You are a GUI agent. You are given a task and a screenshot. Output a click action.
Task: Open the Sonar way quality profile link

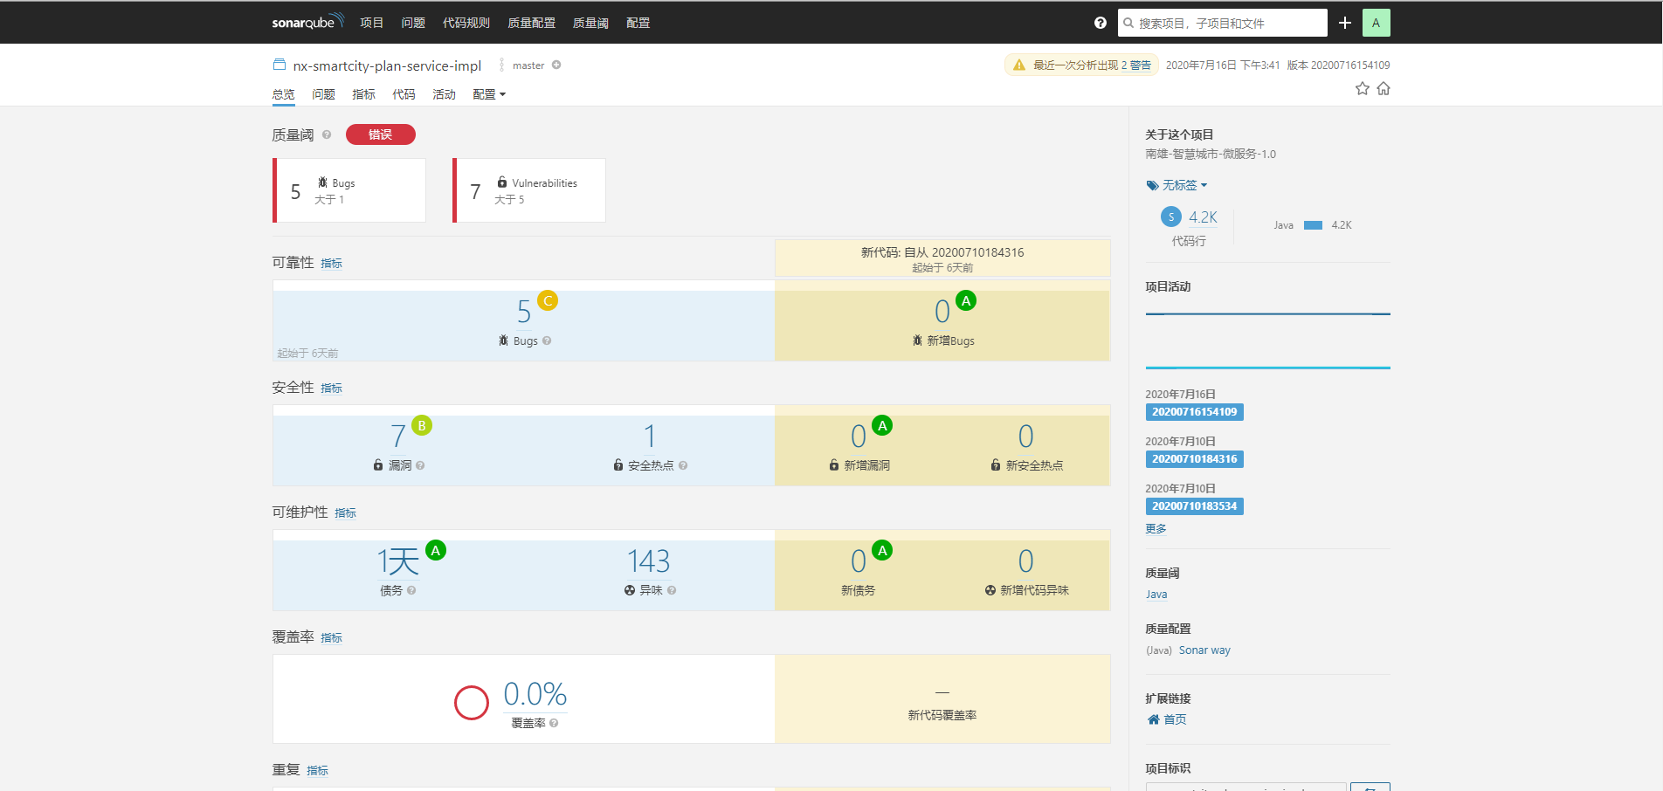(1204, 650)
